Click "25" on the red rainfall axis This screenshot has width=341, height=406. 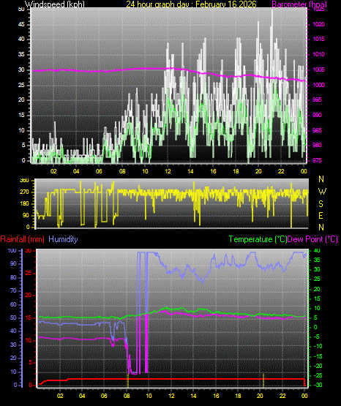pos(29,273)
